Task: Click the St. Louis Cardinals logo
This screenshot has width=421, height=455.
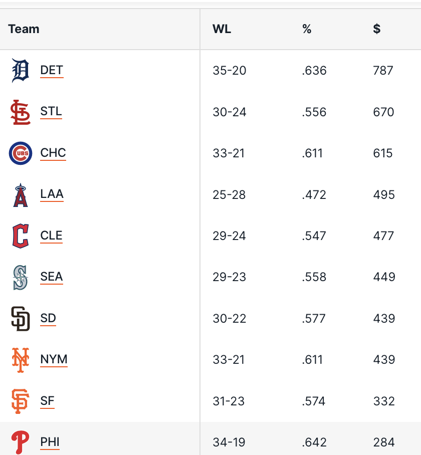Action: pyautogui.click(x=21, y=112)
